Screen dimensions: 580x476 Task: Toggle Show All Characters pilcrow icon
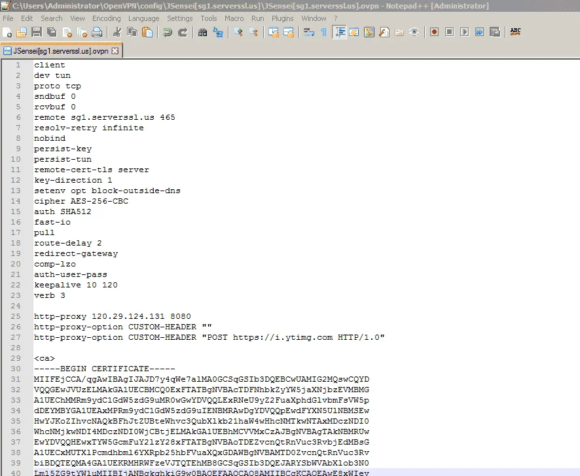(323, 32)
